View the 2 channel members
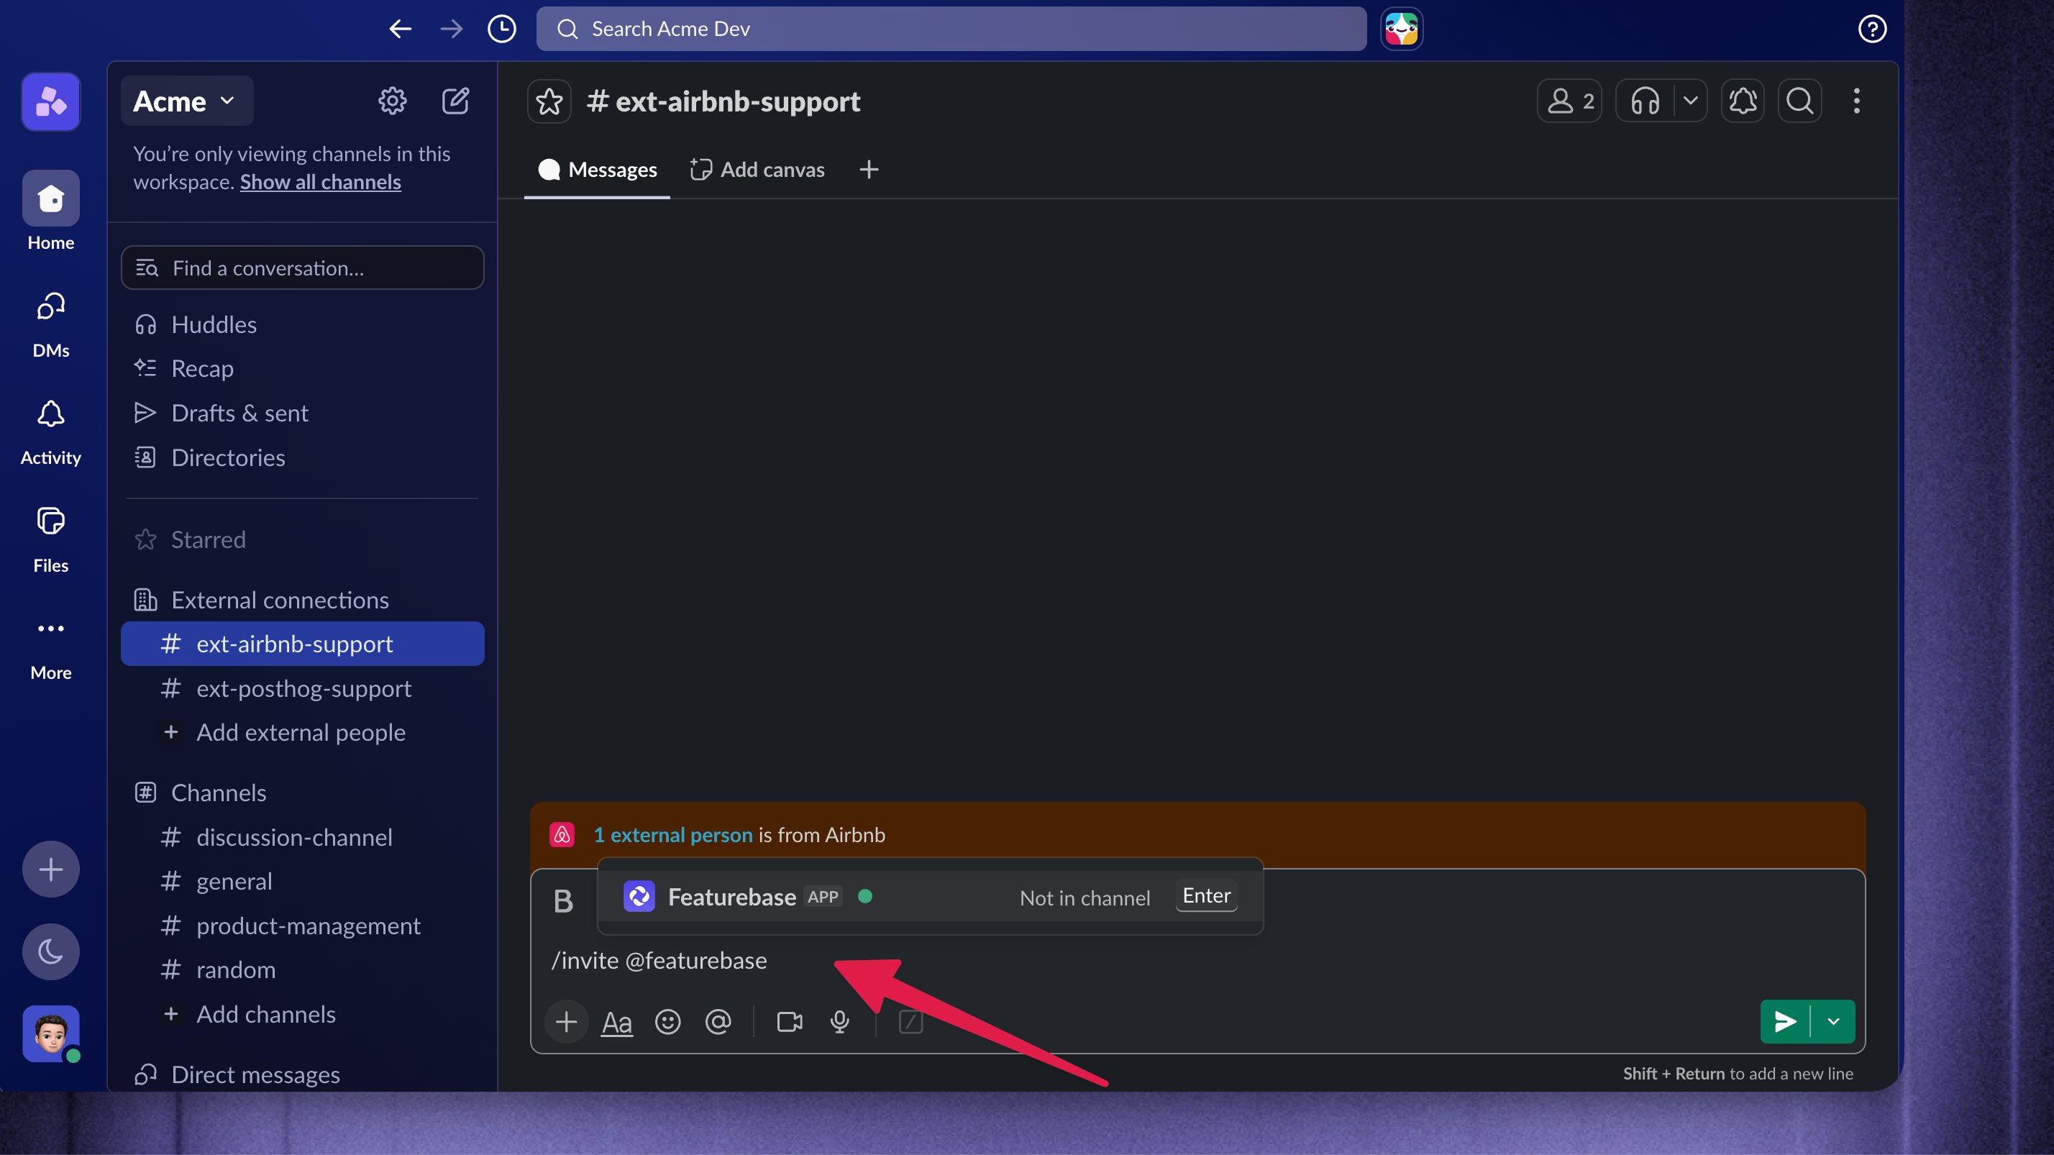Image resolution: width=2054 pixels, height=1155 pixels. [1569, 101]
